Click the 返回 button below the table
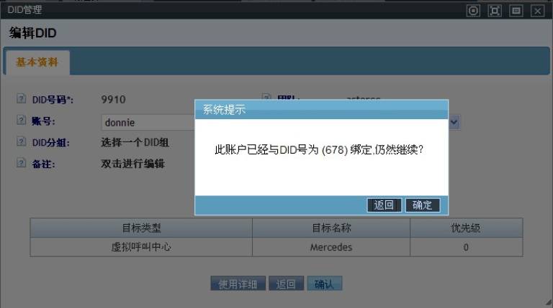553x308 pixels. [286, 284]
